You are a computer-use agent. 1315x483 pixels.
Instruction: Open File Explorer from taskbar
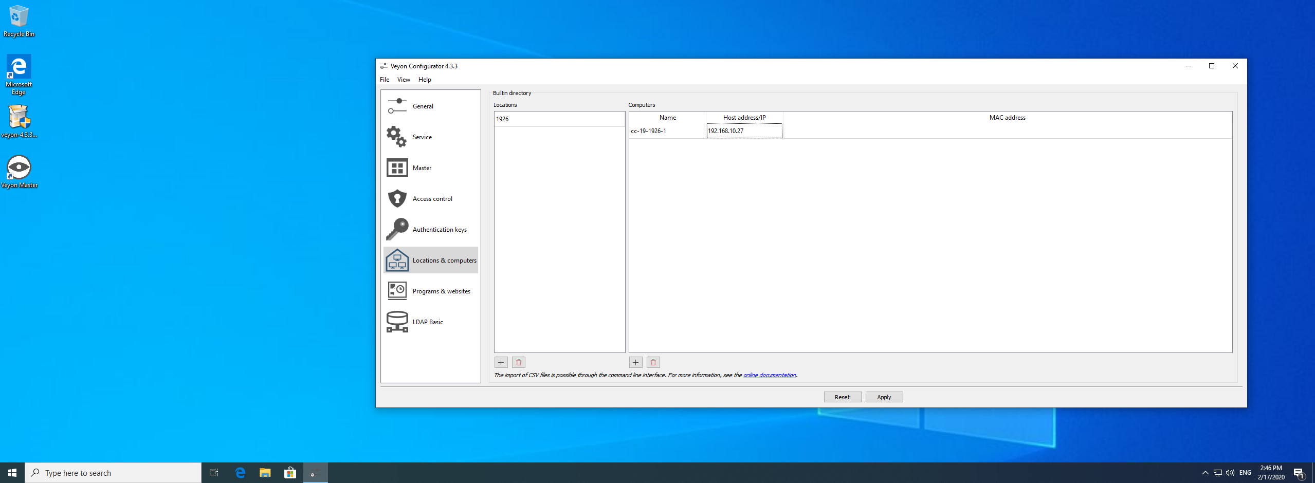pyautogui.click(x=265, y=473)
